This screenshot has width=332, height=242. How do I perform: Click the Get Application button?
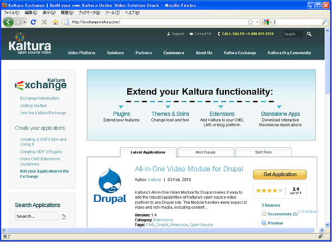pyautogui.click(x=280, y=174)
